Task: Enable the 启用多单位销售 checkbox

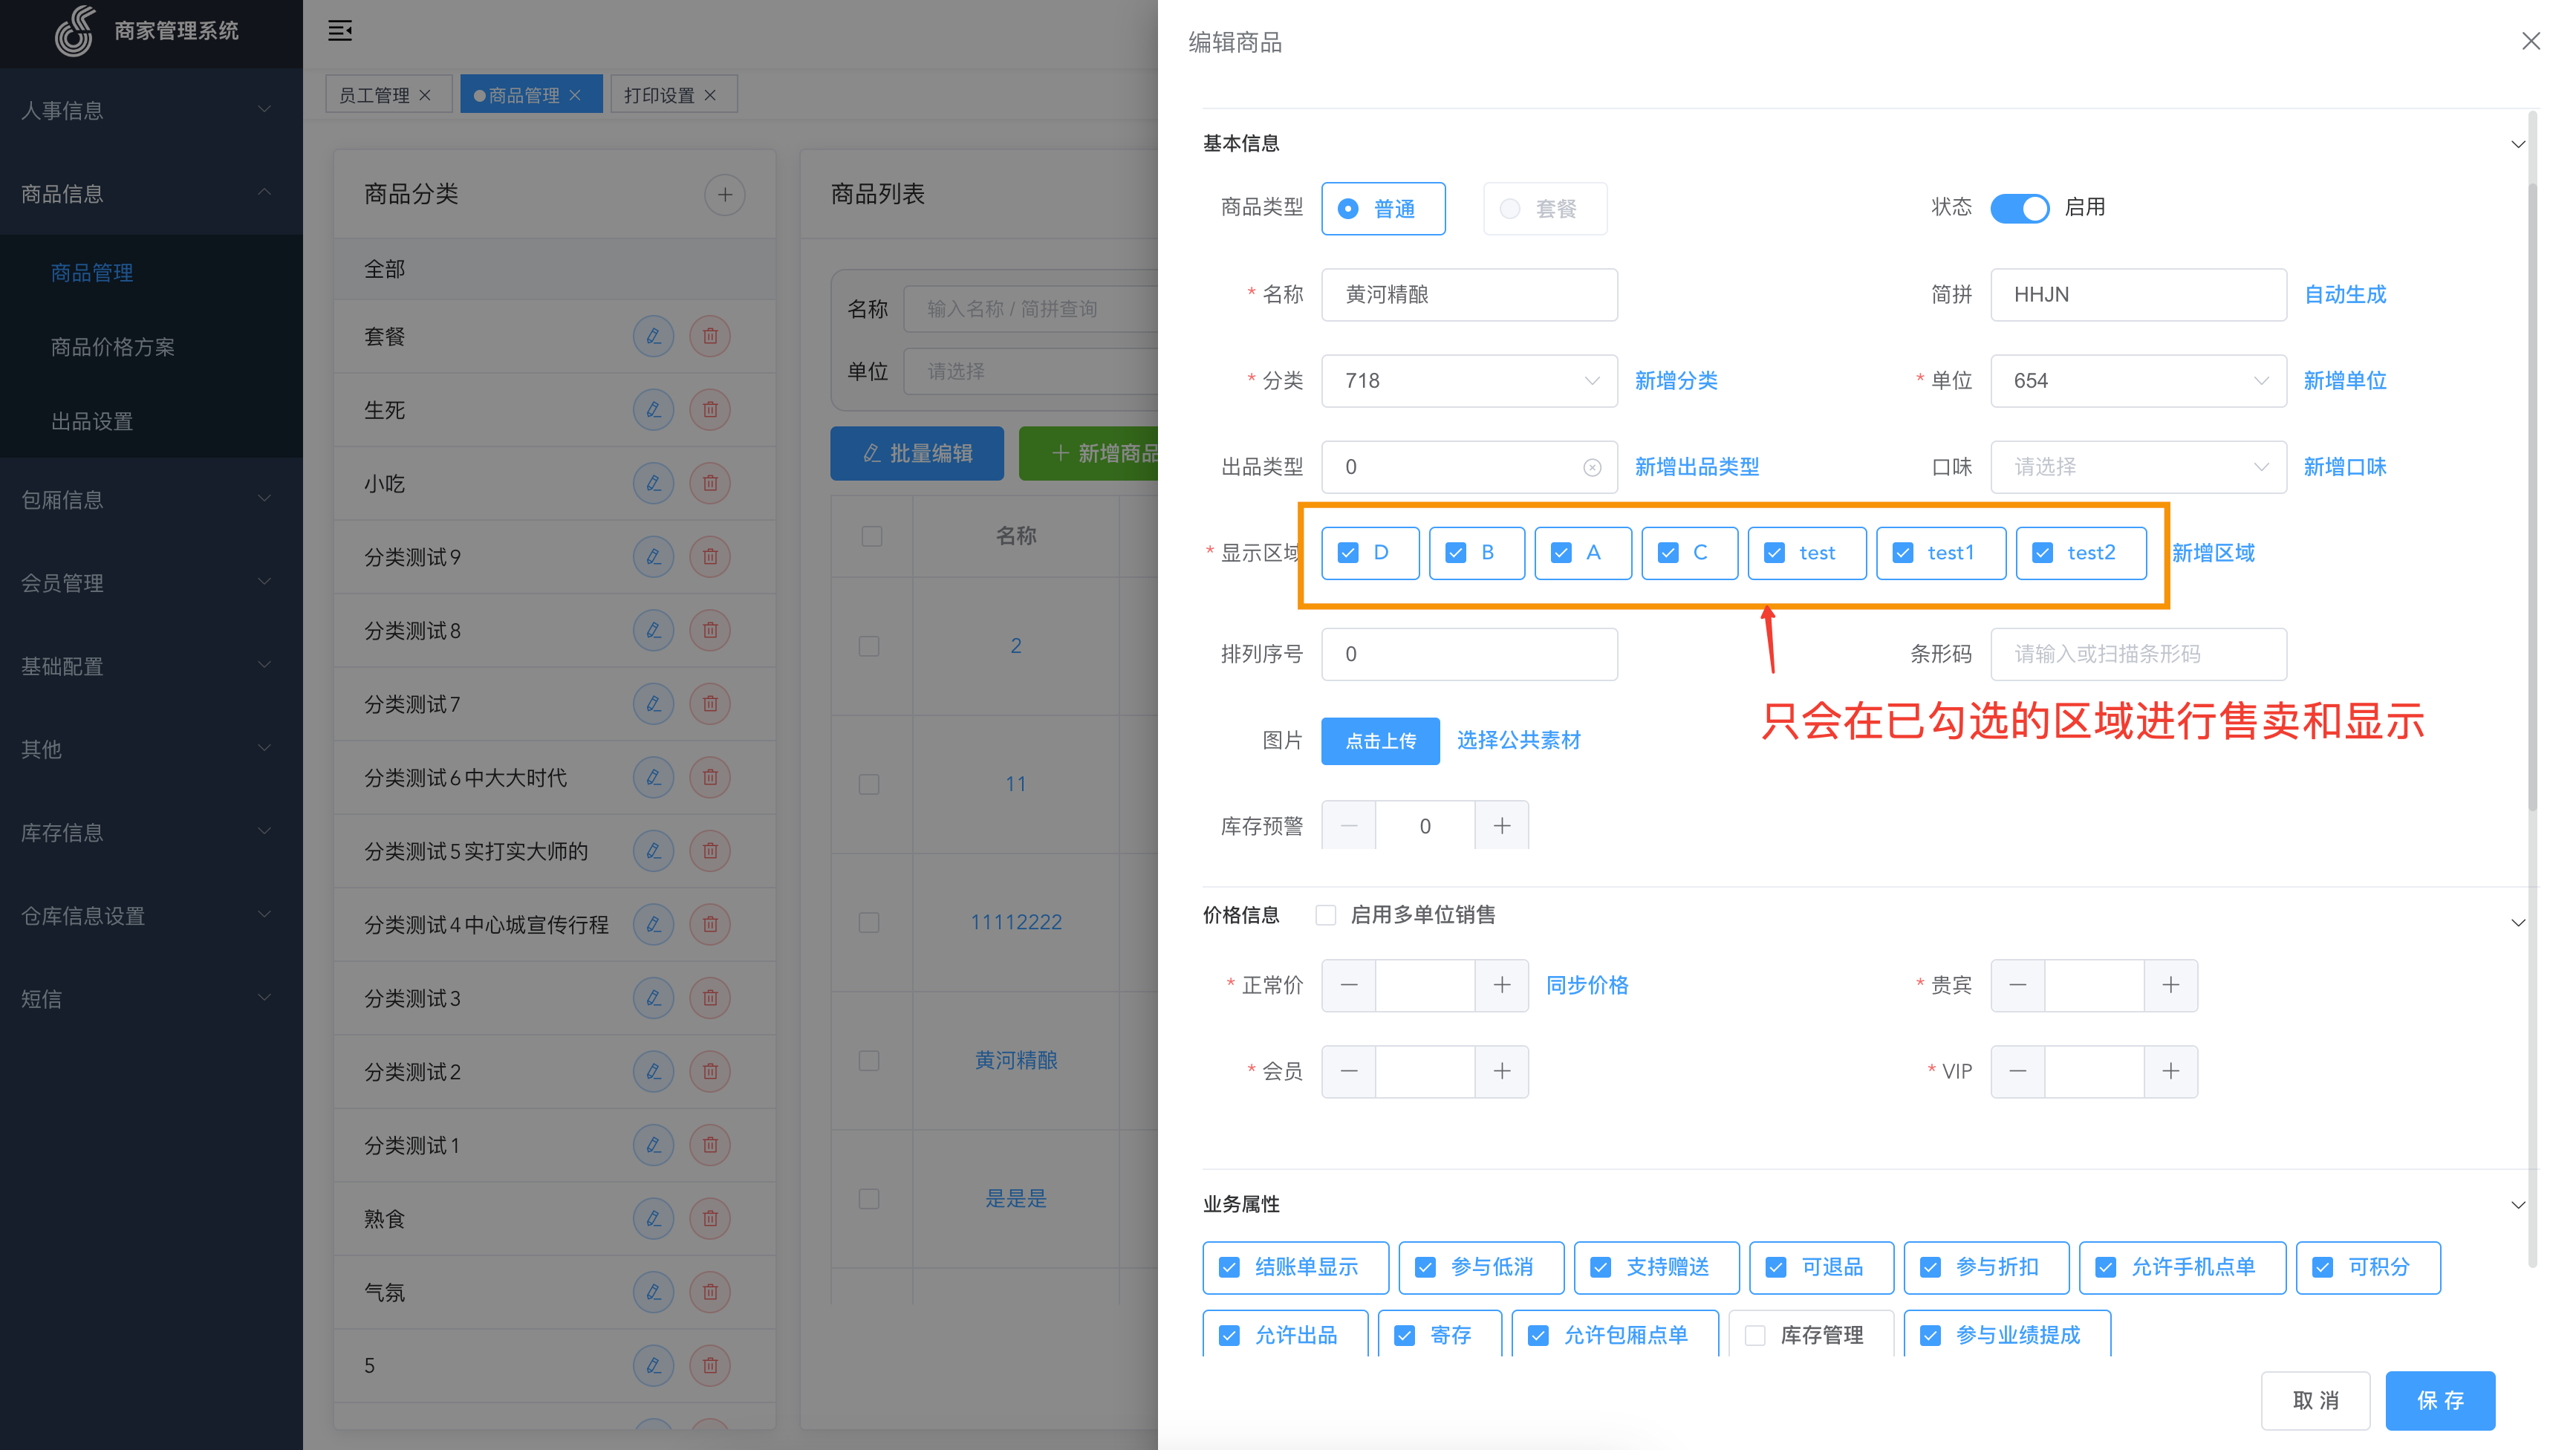Action: click(1325, 915)
